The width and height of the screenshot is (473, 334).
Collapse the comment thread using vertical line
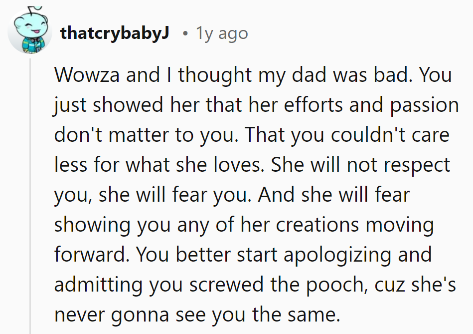pyautogui.click(x=31, y=200)
